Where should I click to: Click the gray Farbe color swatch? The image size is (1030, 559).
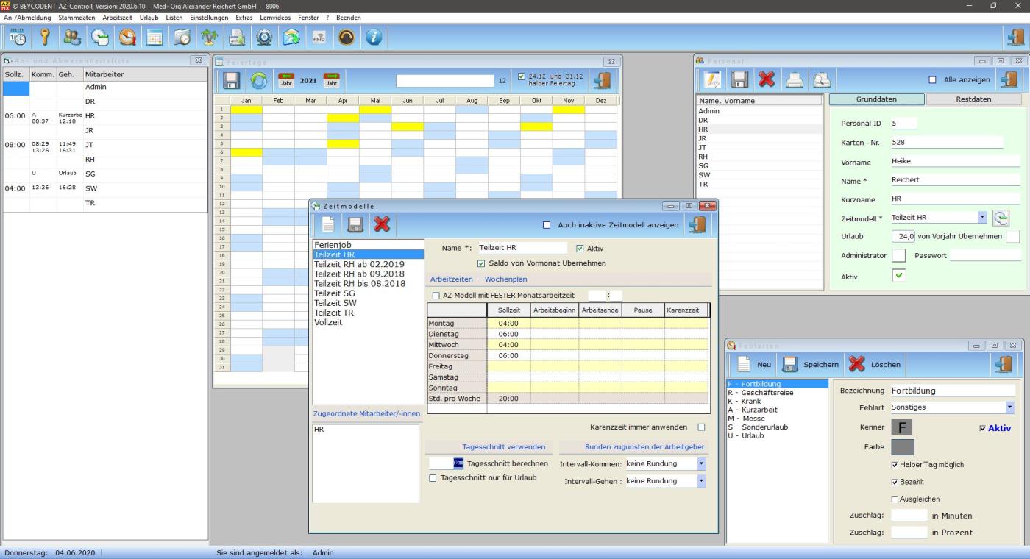click(x=902, y=446)
